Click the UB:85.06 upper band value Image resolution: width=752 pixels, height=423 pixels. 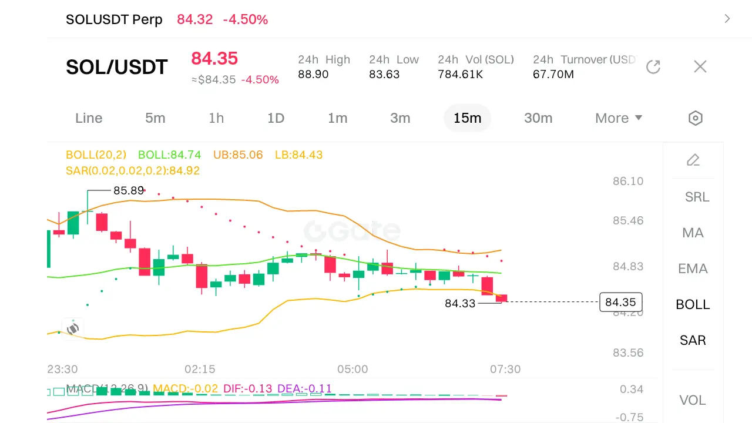tap(238, 155)
